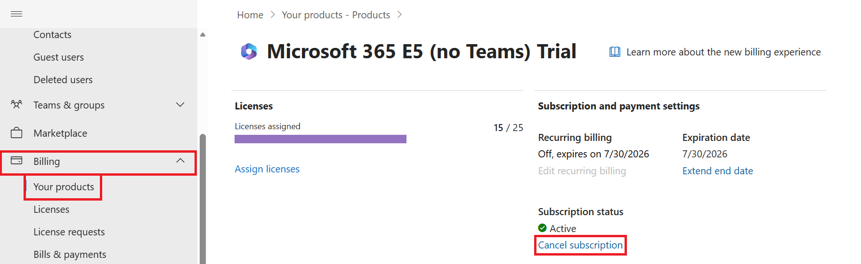Viewport: 861px width, 264px height.
Task: Click the sidebar vertical scrollbar thumb
Action: 203,199
